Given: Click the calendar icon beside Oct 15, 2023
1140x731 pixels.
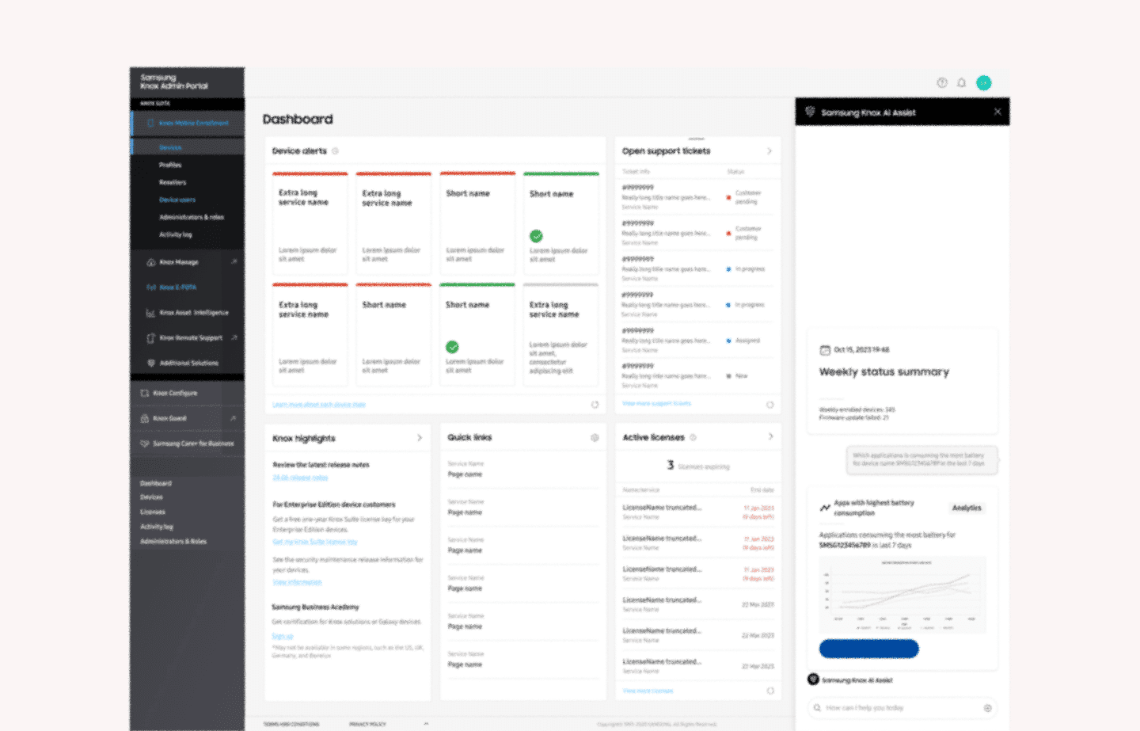Looking at the screenshot, I should pos(825,350).
